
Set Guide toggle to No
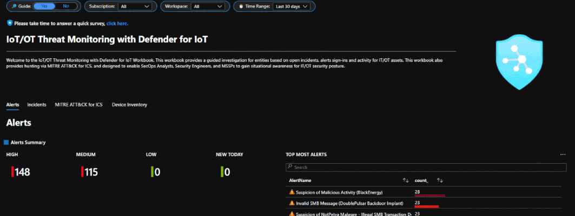66,6
